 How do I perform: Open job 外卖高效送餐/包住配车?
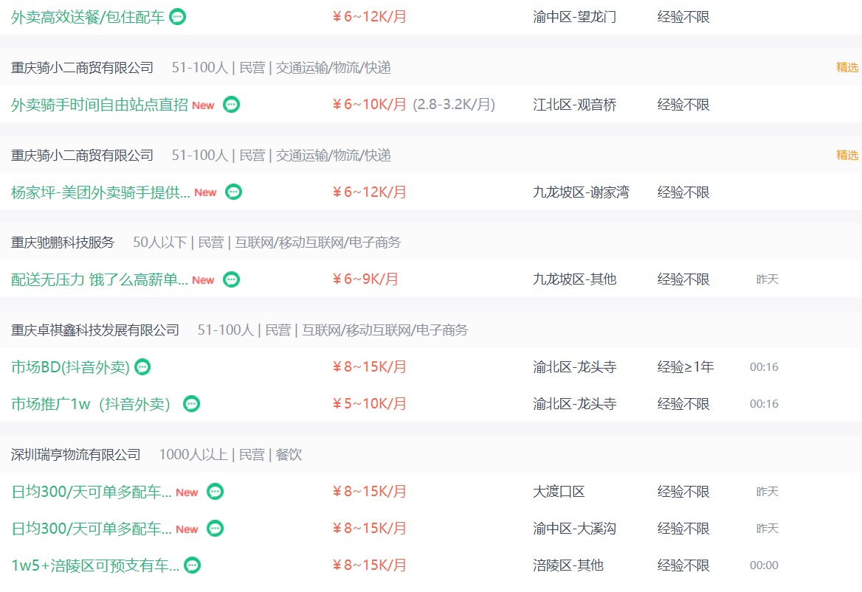click(87, 17)
